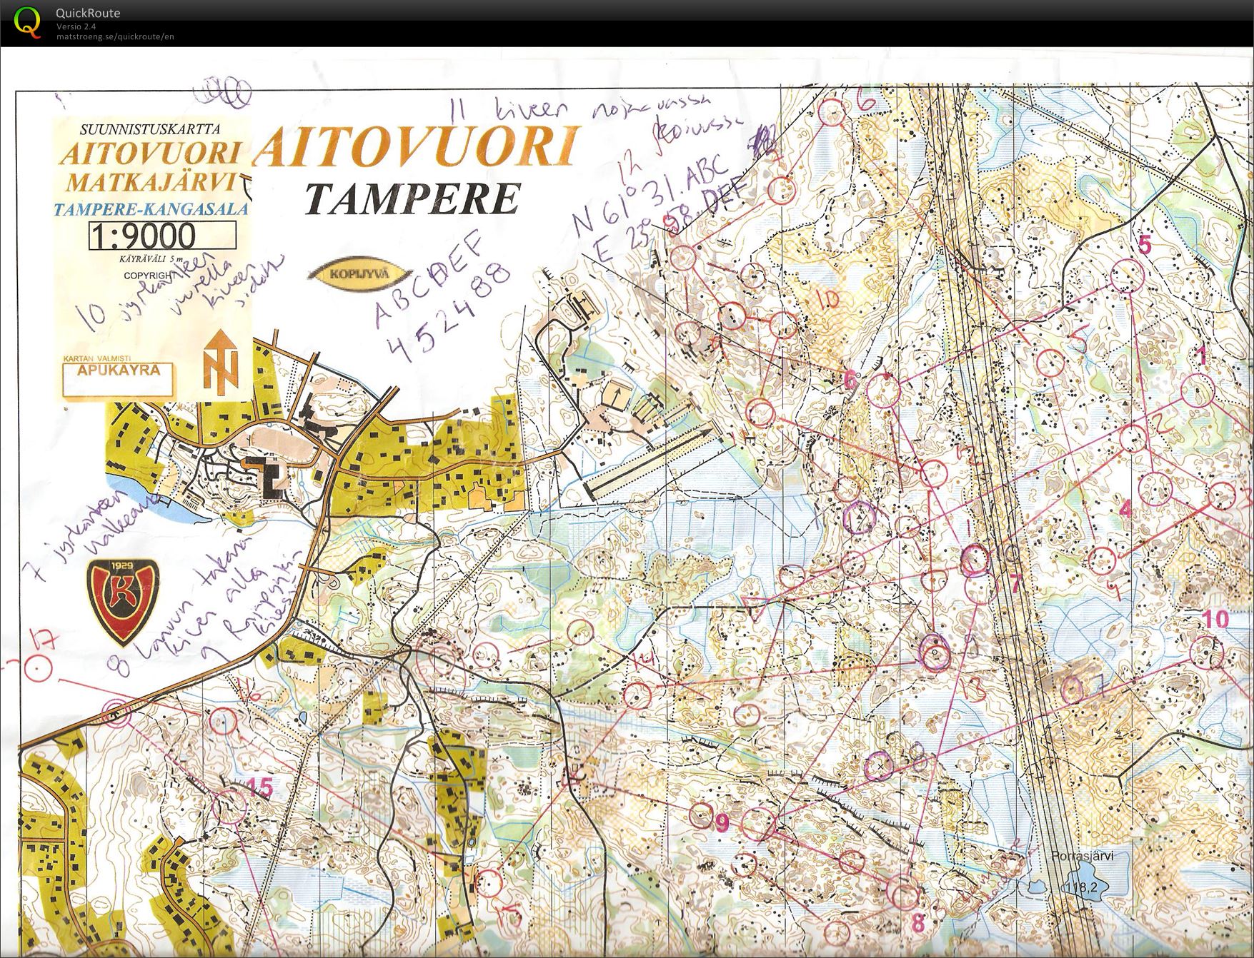Click the orange north arrow symbol
This screenshot has height=958, width=1254.
219,360
